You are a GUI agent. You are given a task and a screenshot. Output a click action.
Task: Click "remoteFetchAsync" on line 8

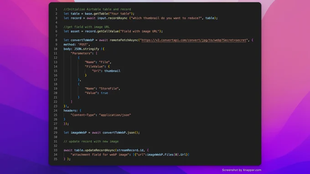click(x=124, y=40)
